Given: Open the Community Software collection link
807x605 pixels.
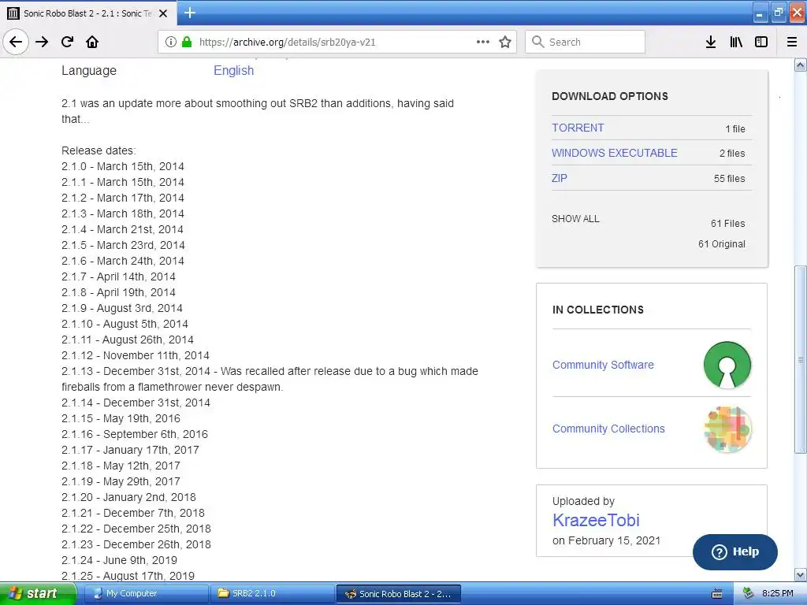Looking at the screenshot, I should (x=603, y=365).
